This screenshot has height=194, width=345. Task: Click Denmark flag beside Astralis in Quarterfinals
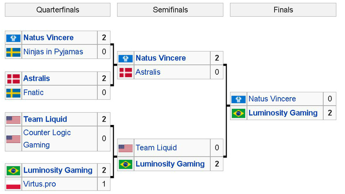(13, 78)
